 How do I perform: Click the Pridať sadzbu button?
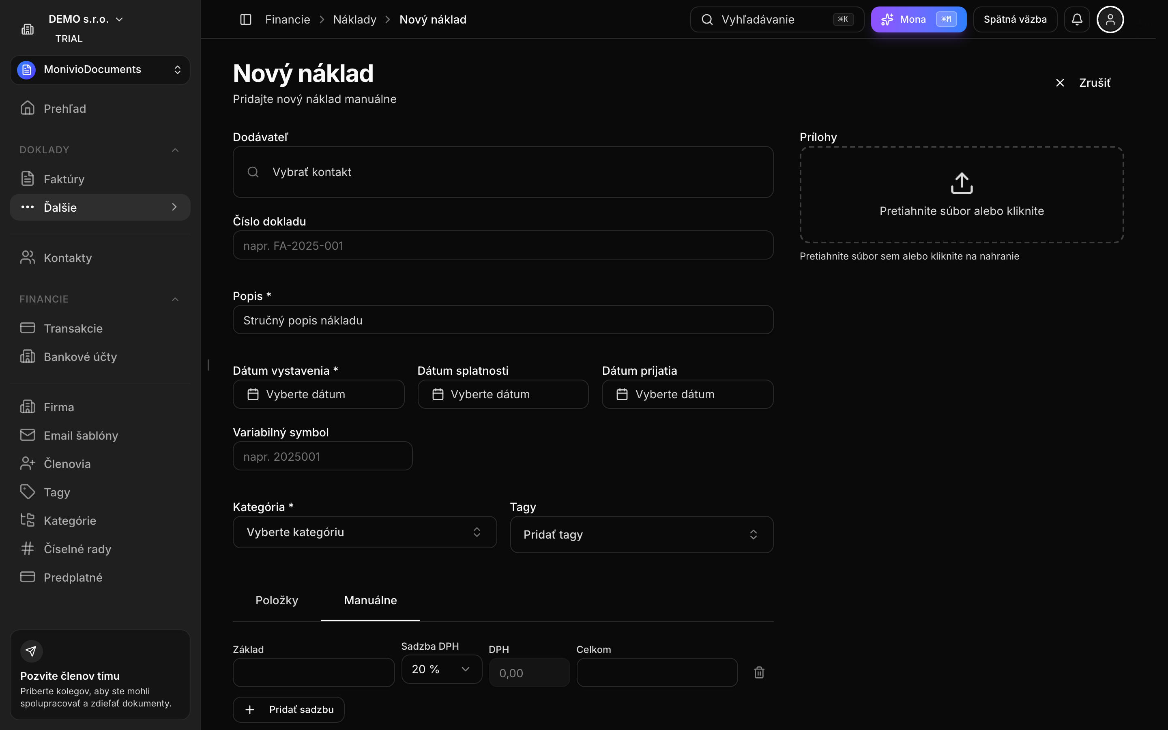(289, 709)
